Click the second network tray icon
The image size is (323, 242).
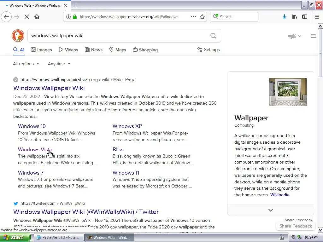click(x=300, y=237)
